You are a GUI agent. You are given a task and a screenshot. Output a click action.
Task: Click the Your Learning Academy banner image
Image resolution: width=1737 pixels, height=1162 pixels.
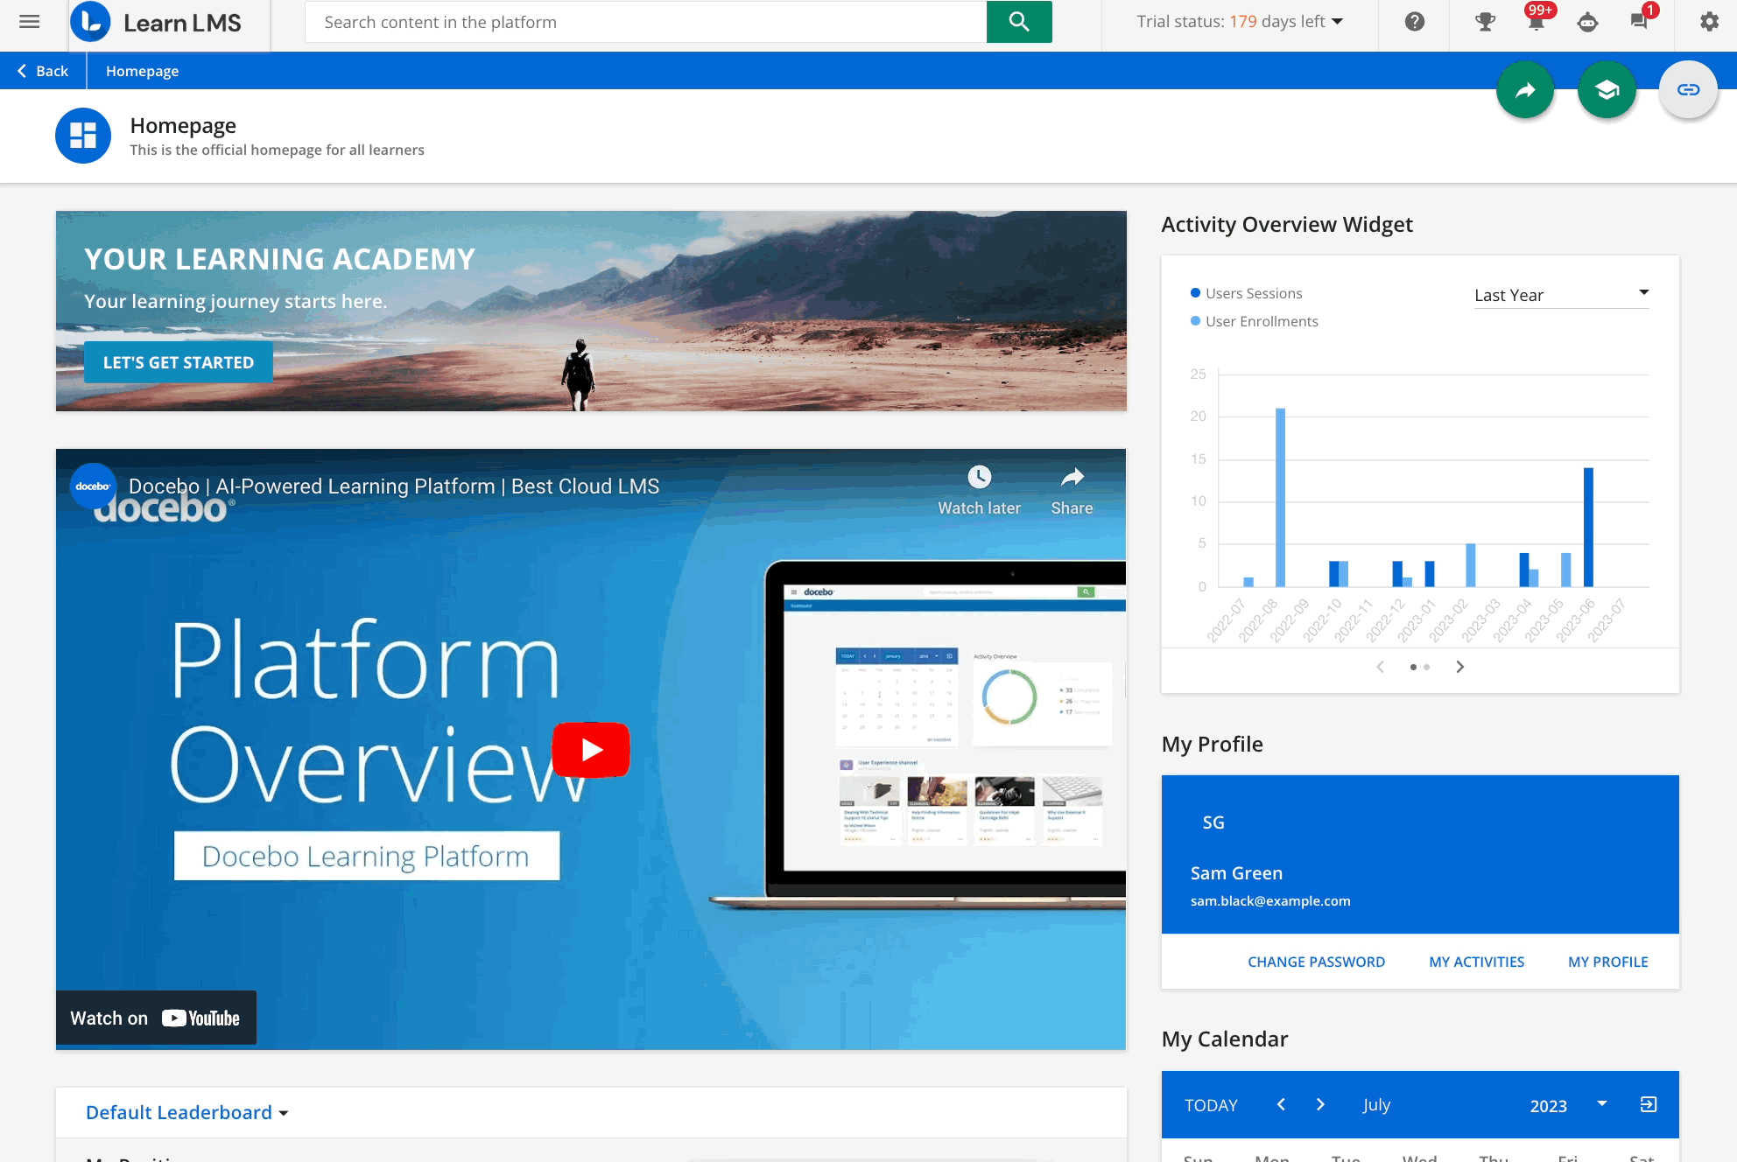(591, 311)
